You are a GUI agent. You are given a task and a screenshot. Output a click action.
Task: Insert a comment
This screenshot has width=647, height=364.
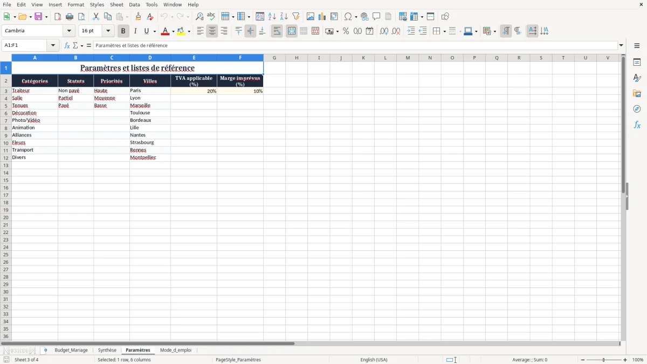pos(376,17)
